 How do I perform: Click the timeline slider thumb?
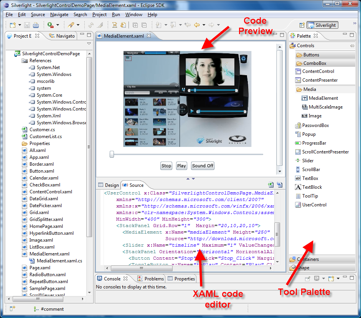click(x=112, y=154)
